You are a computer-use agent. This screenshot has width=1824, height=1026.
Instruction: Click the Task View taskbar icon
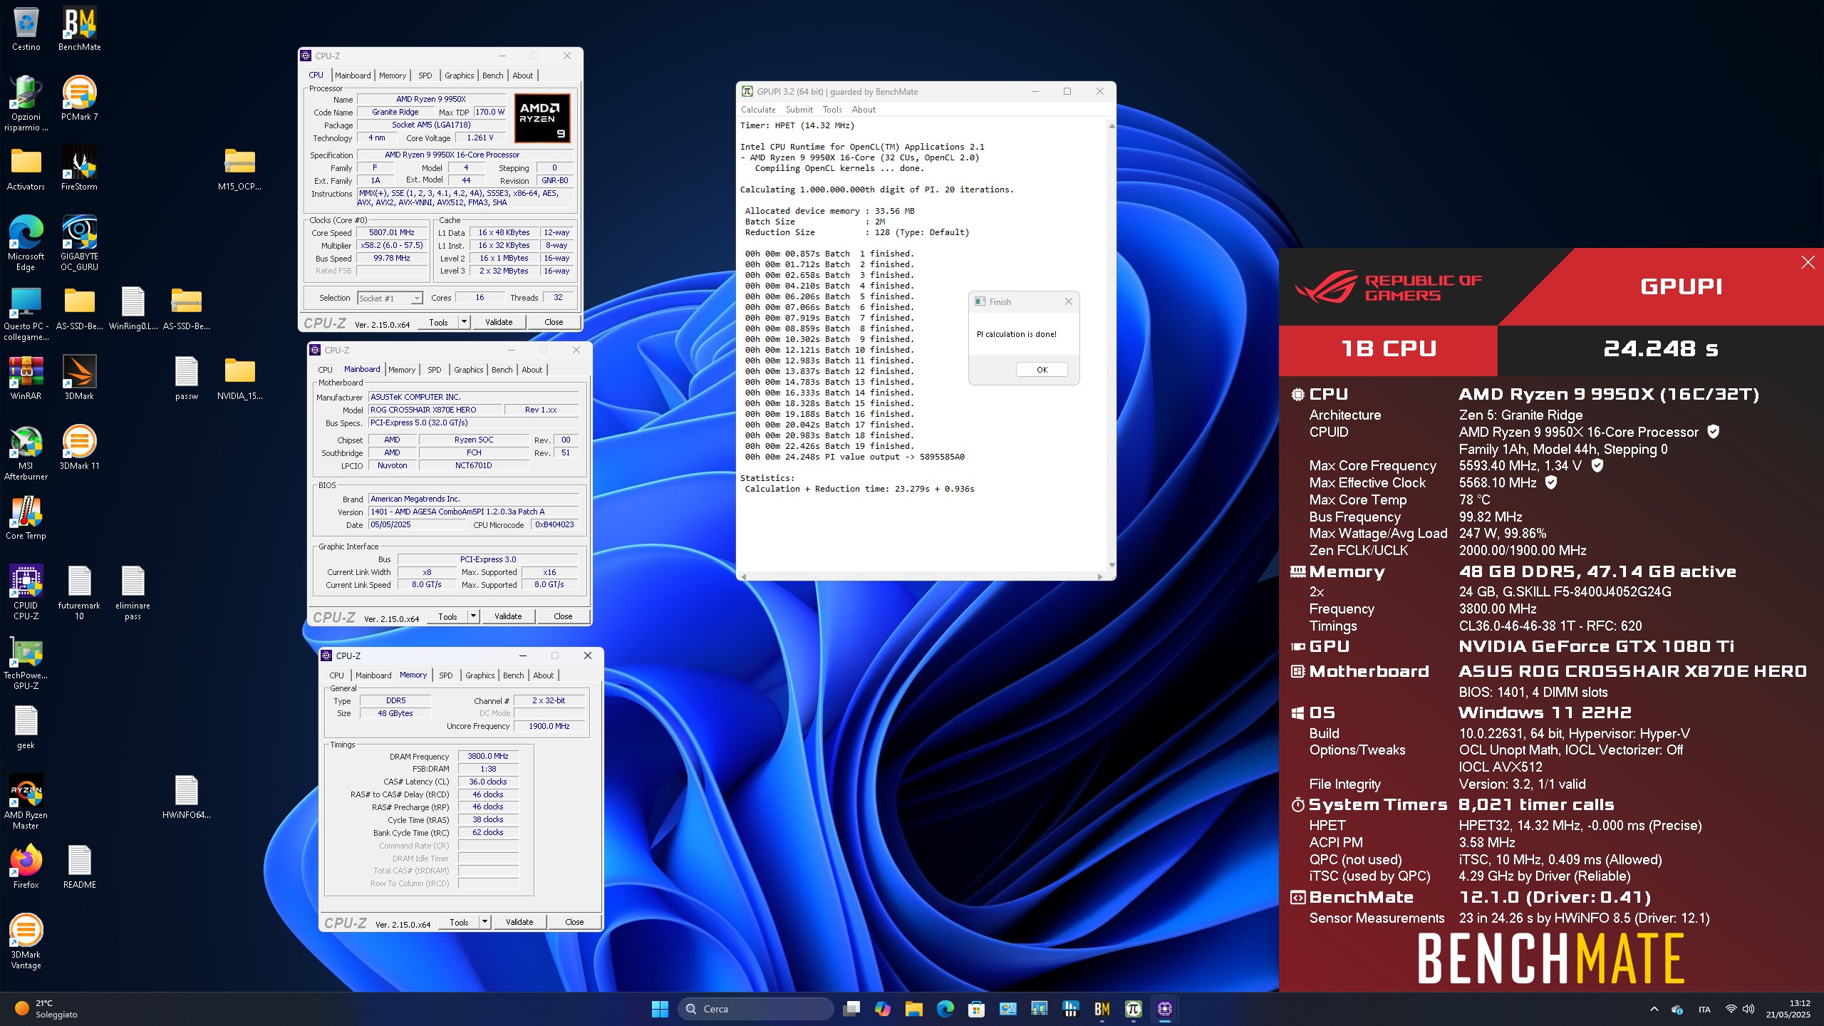tap(851, 1009)
